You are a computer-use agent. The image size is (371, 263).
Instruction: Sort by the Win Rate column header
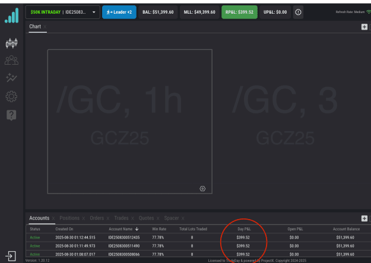(159, 229)
